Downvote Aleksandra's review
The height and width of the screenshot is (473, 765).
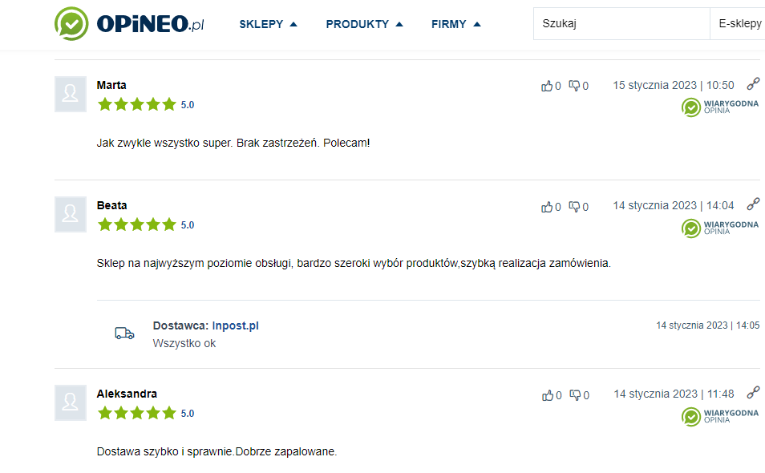tap(574, 395)
